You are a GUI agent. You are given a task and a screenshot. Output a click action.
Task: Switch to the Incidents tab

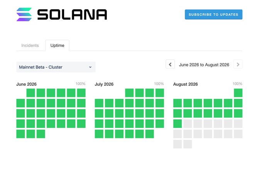click(x=30, y=45)
